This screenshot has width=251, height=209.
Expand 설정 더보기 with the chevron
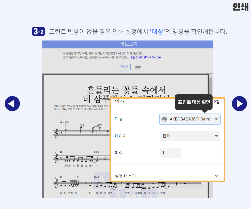(216, 176)
